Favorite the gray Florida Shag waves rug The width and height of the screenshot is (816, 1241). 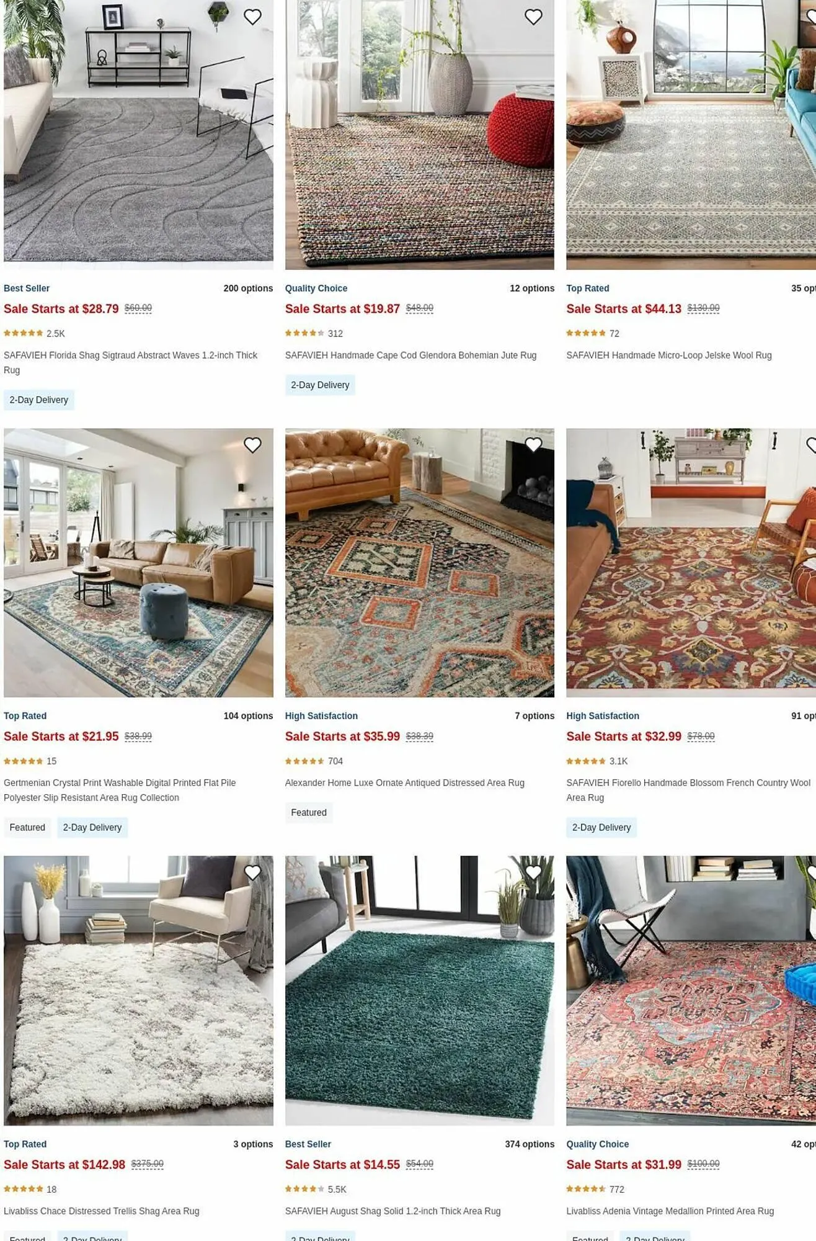pyautogui.click(x=252, y=17)
